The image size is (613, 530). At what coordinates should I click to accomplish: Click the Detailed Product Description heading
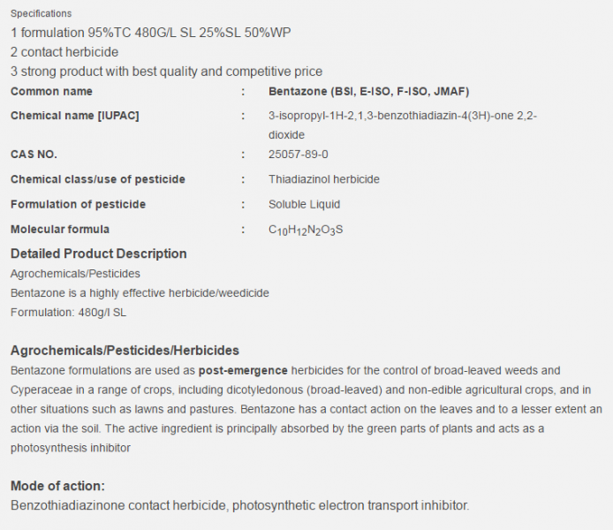[99, 254]
